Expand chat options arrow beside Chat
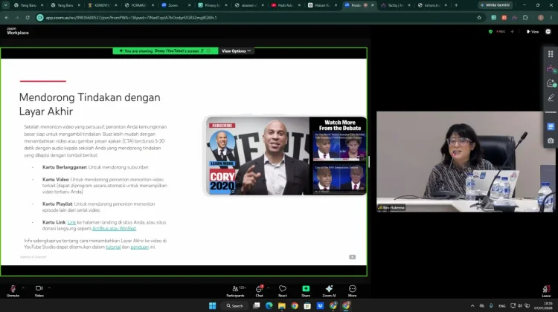Screen dimensions: 558x312 pos(268,287)
